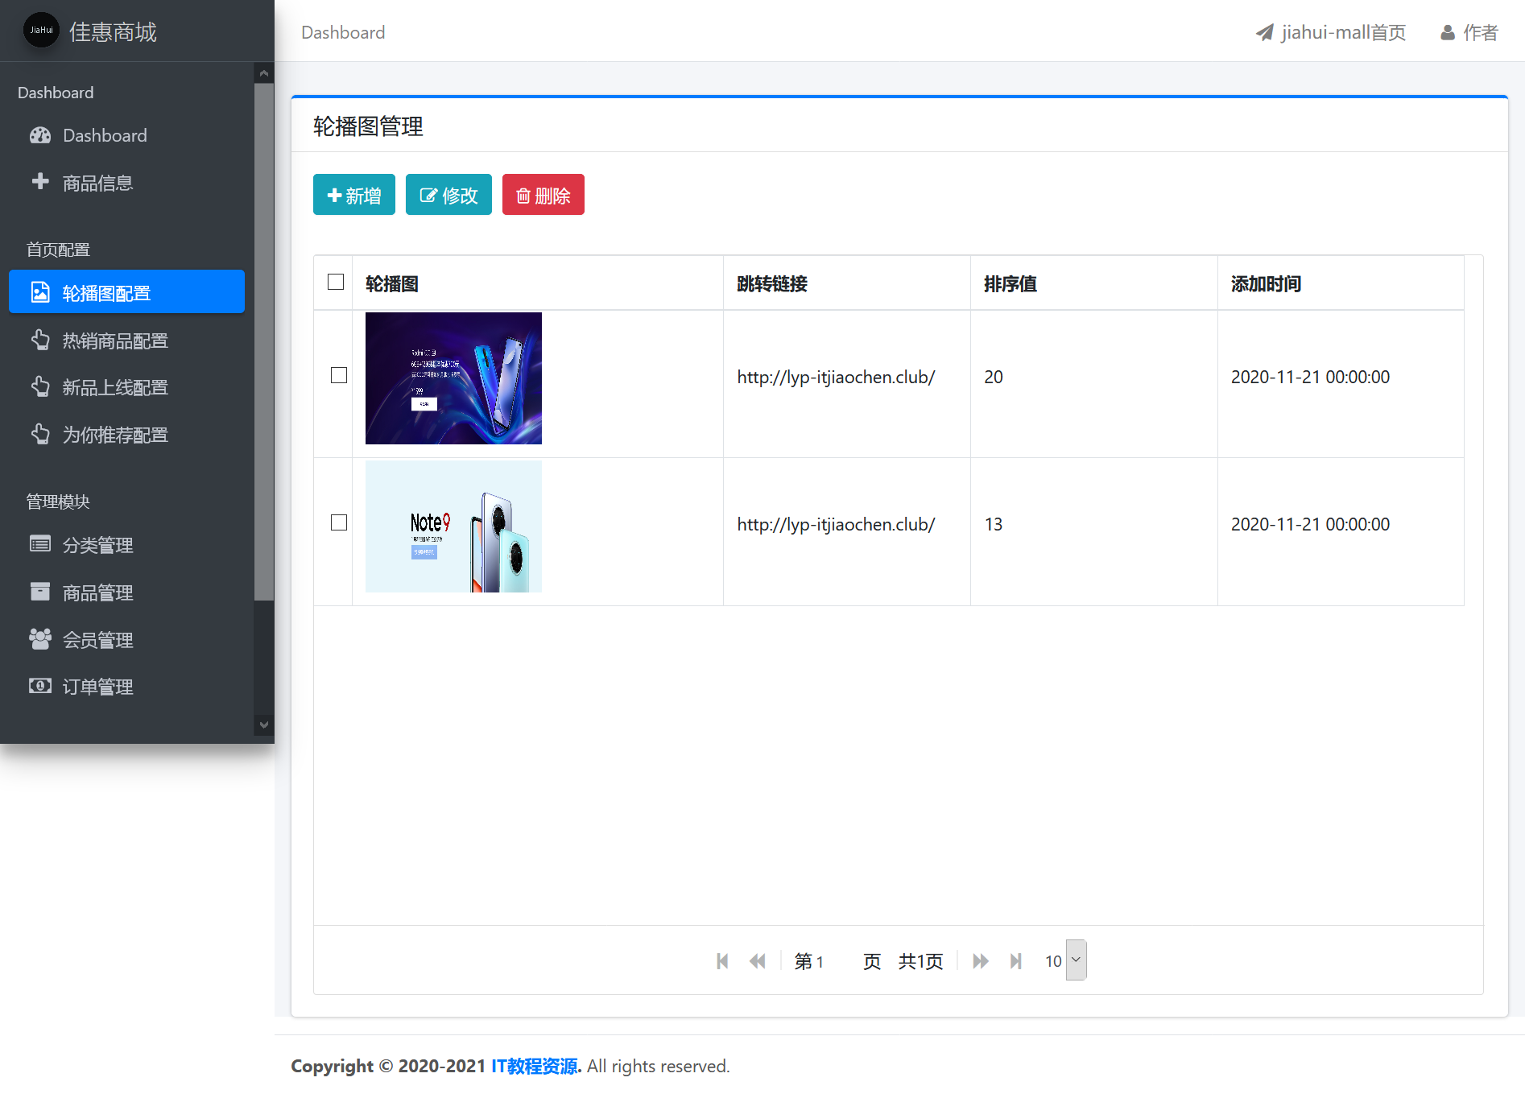
Task: Click the previous page double-arrow icon
Action: (758, 961)
